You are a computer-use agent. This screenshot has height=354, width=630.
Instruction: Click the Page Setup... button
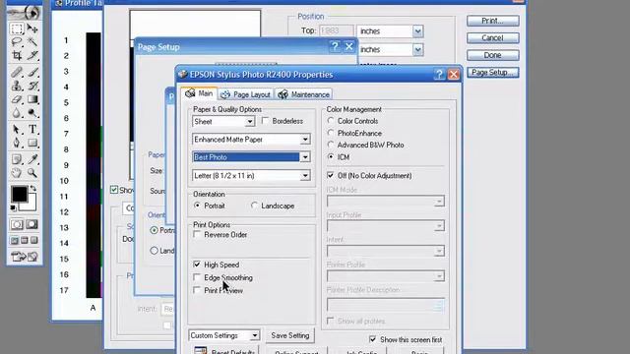click(x=492, y=72)
